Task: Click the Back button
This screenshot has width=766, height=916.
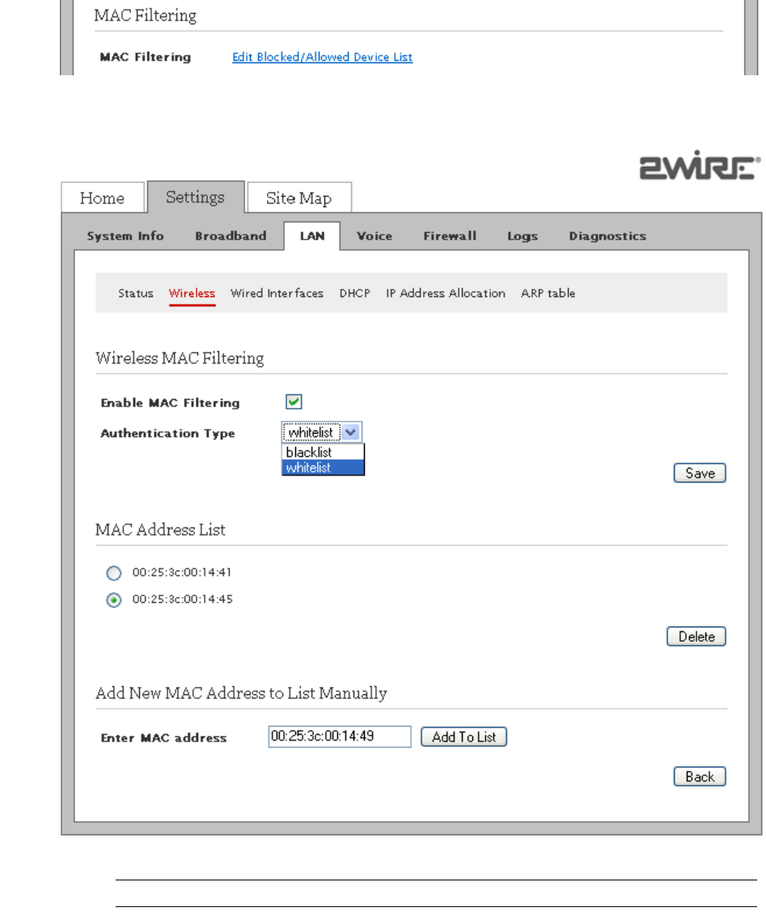Action: coord(700,777)
